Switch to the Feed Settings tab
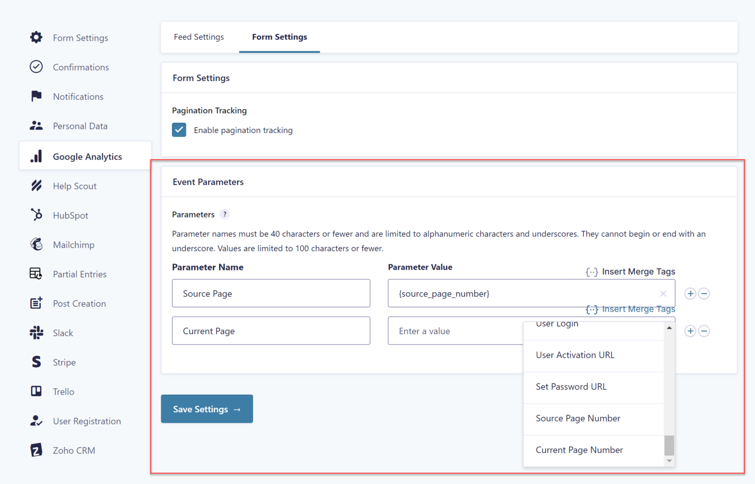 [199, 37]
